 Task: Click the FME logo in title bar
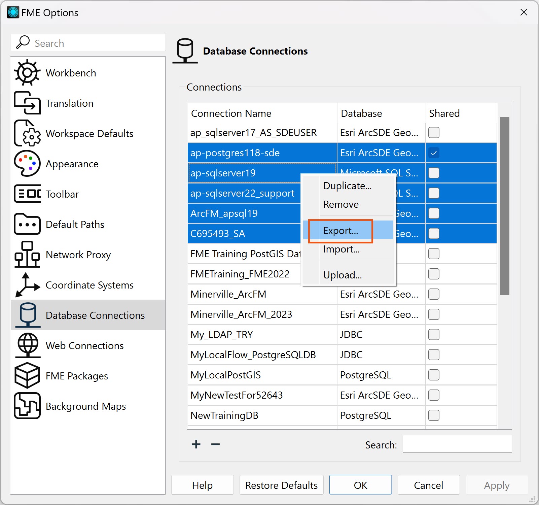pyautogui.click(x=13, y=12)
